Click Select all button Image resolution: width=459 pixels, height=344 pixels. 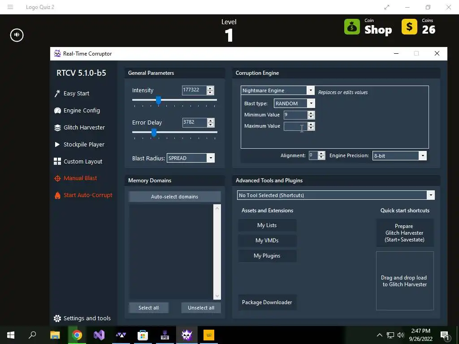[x=149, y=308]
